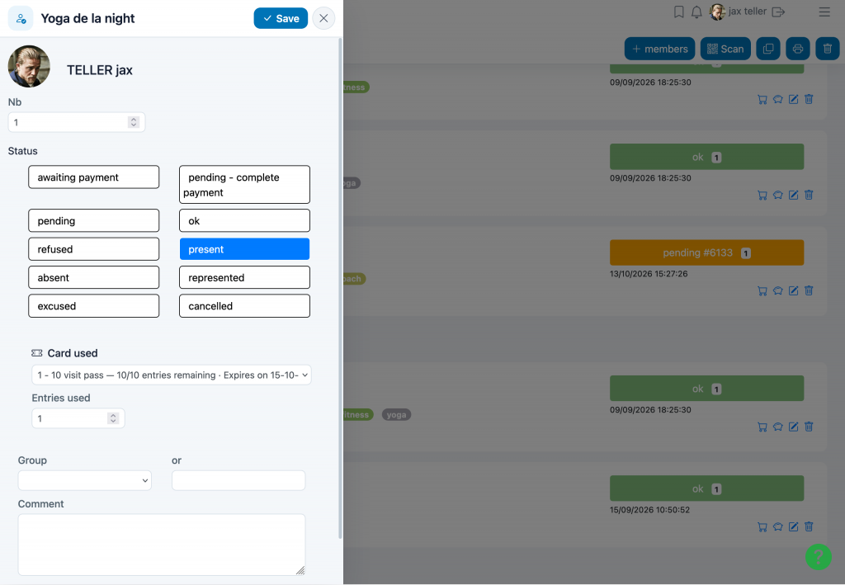Close the Yoga de la night panel
The image size is (845, 585).
pyautogui.click(x=323, y=18)
